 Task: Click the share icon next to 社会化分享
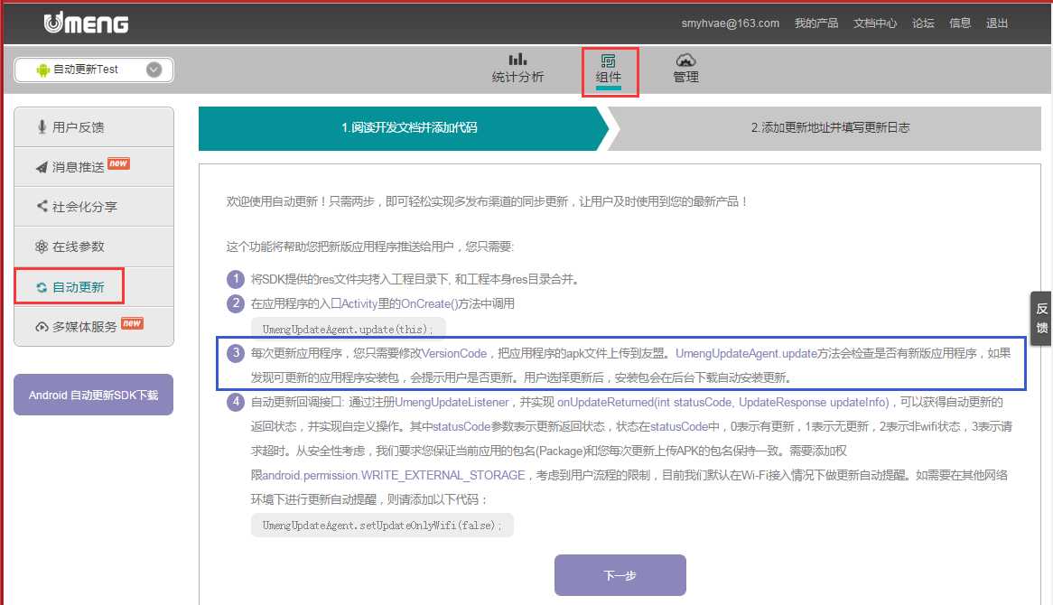click(42, 206)
